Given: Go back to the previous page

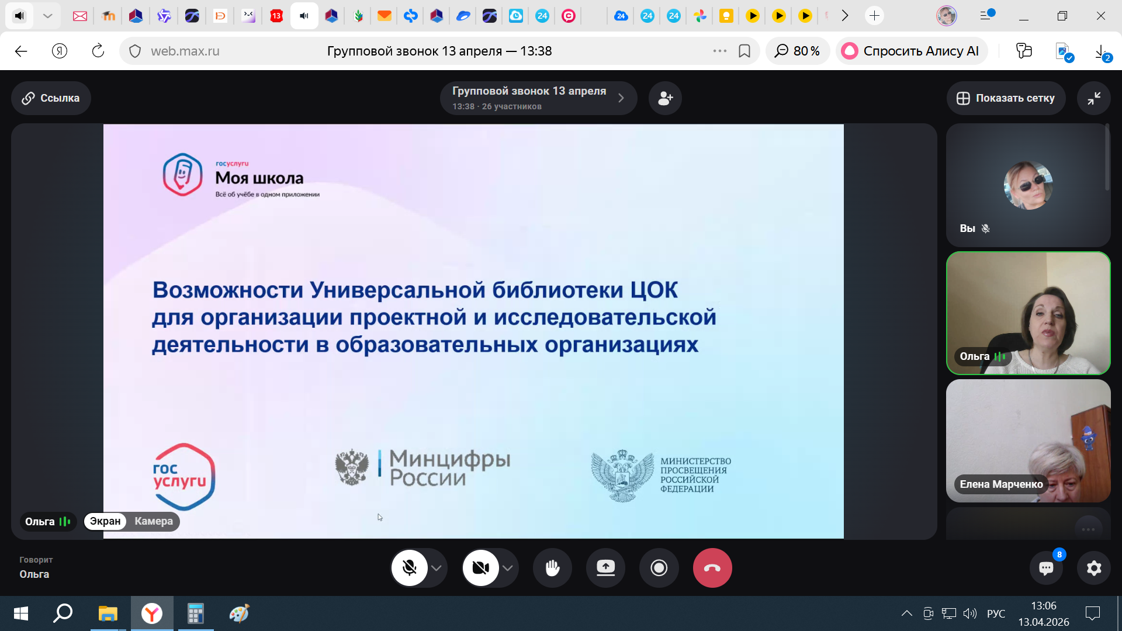Looking at the screenshot, I should (x=21, y=51).
